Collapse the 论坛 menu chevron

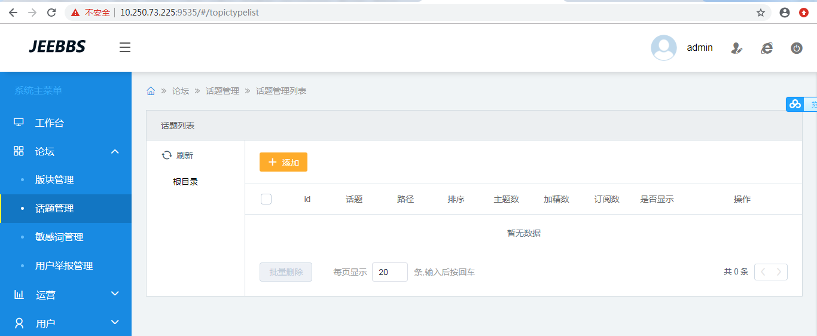pos(115,151)
